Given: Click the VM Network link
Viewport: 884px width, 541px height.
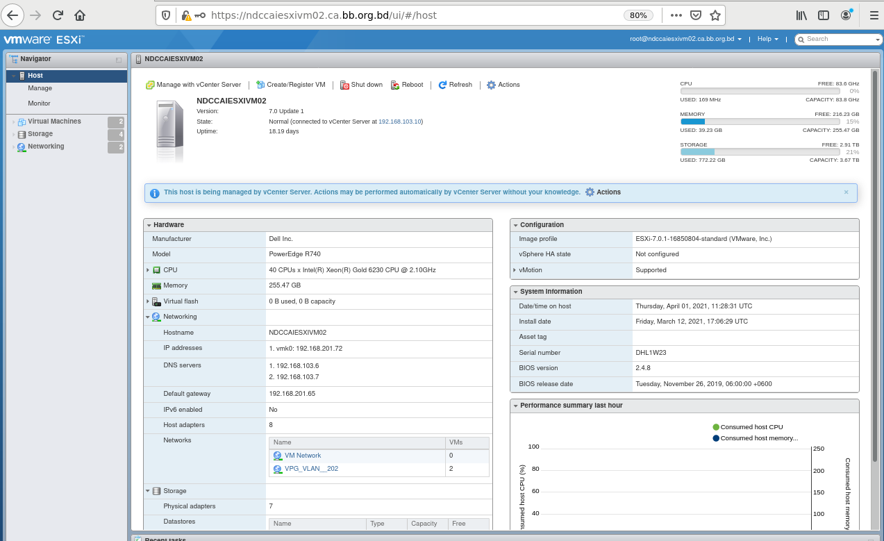Looking at the screenshot, I should click(x=303, y=456).
